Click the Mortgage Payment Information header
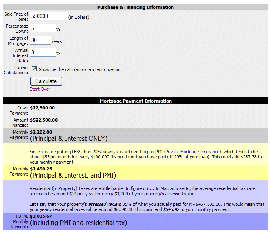 [136, 101]
